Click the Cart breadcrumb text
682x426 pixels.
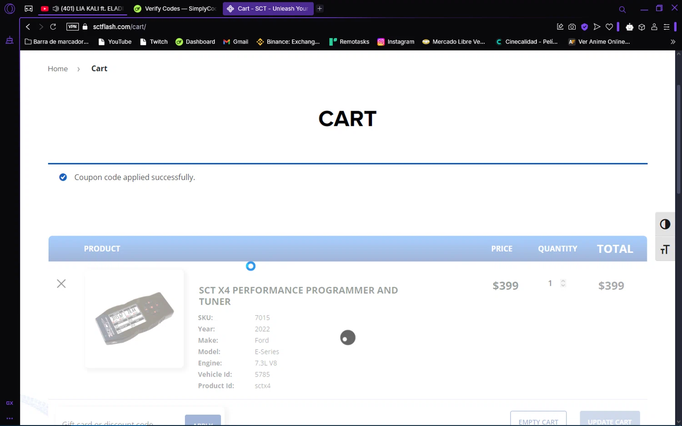[99, 69]
